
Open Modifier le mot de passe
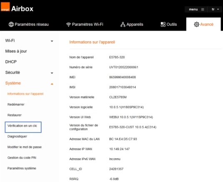(x=25, y=147)
